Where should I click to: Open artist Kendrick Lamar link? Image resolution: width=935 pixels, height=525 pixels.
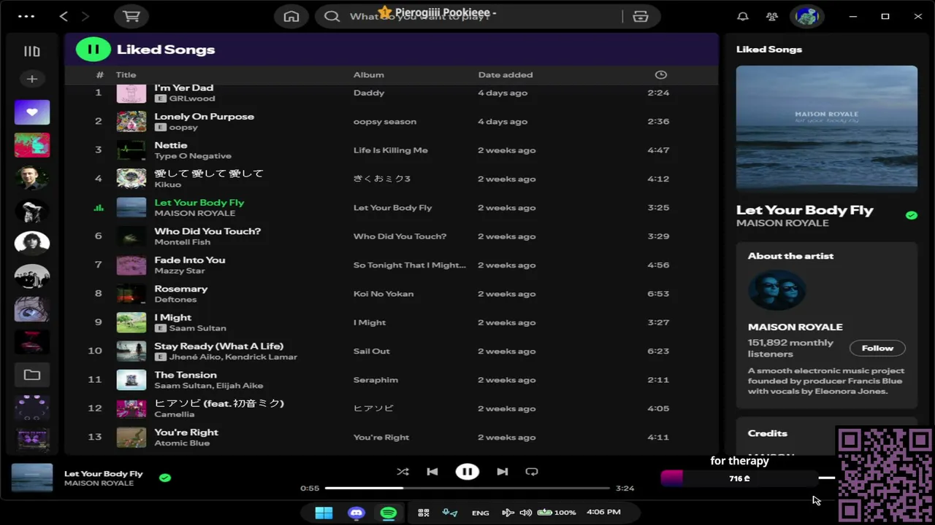click(x=261, y=357)
